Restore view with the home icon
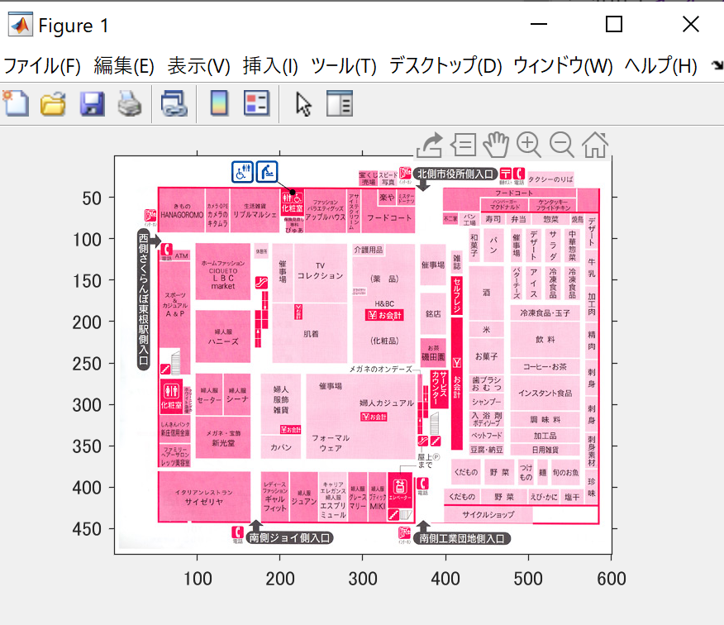The image size is (724, 625). click(595, 145)
